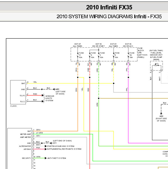Image resolution: width=168 pixels, height=169 pixels.
Task: Click the '2010 Infiniti FX35' page title
Action: coord(109,7)
